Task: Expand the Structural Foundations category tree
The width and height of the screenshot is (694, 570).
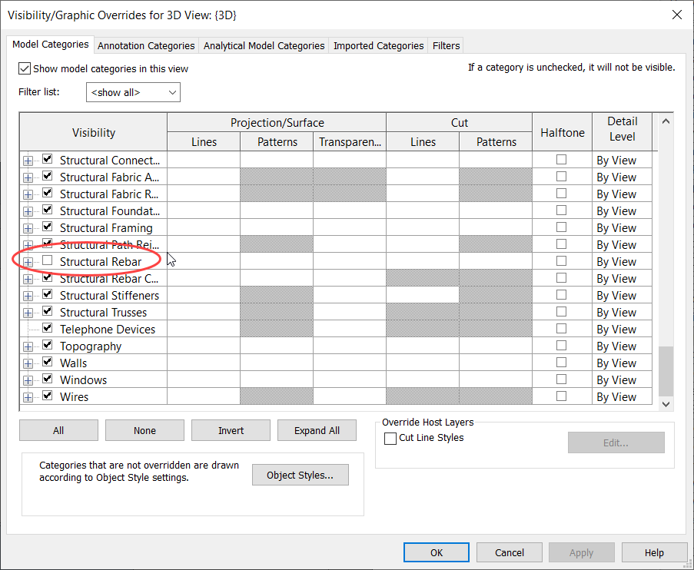Action: coord(28,210)
